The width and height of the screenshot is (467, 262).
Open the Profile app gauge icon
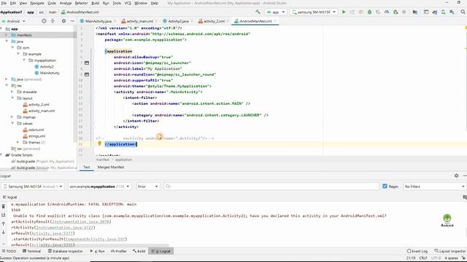click(x=387, y=12)
